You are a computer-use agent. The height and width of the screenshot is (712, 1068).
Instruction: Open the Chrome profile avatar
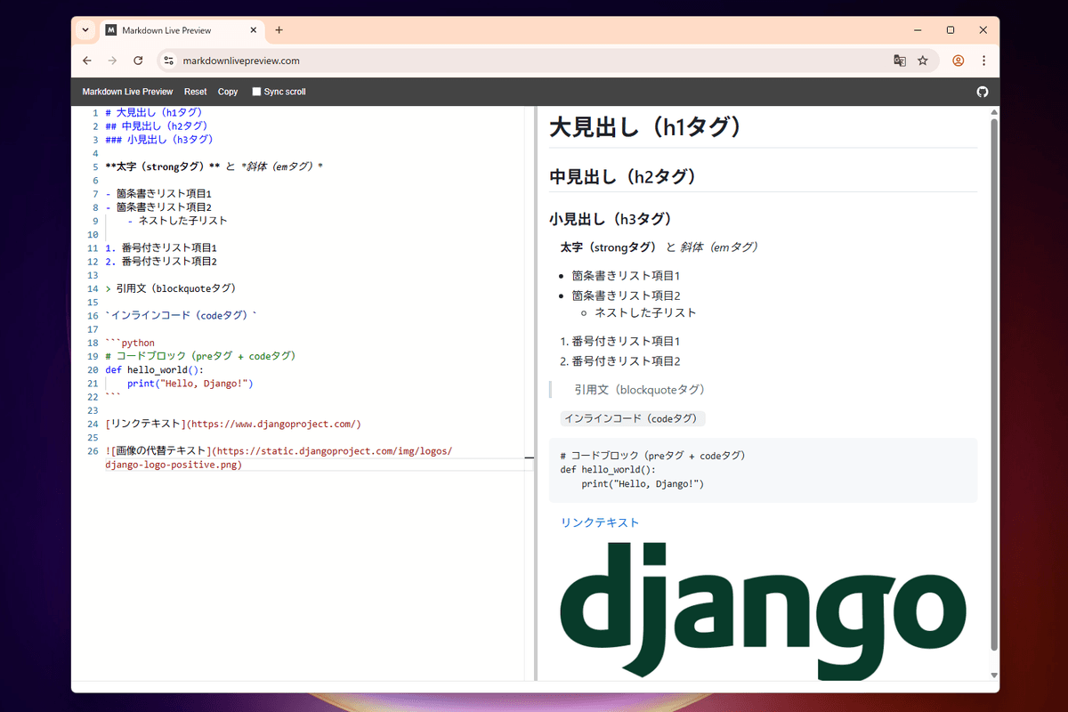[959, 61]
